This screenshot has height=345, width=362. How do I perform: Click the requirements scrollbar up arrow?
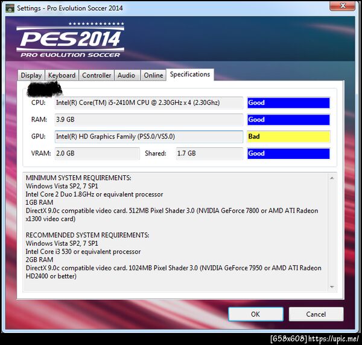coord(332,178)
